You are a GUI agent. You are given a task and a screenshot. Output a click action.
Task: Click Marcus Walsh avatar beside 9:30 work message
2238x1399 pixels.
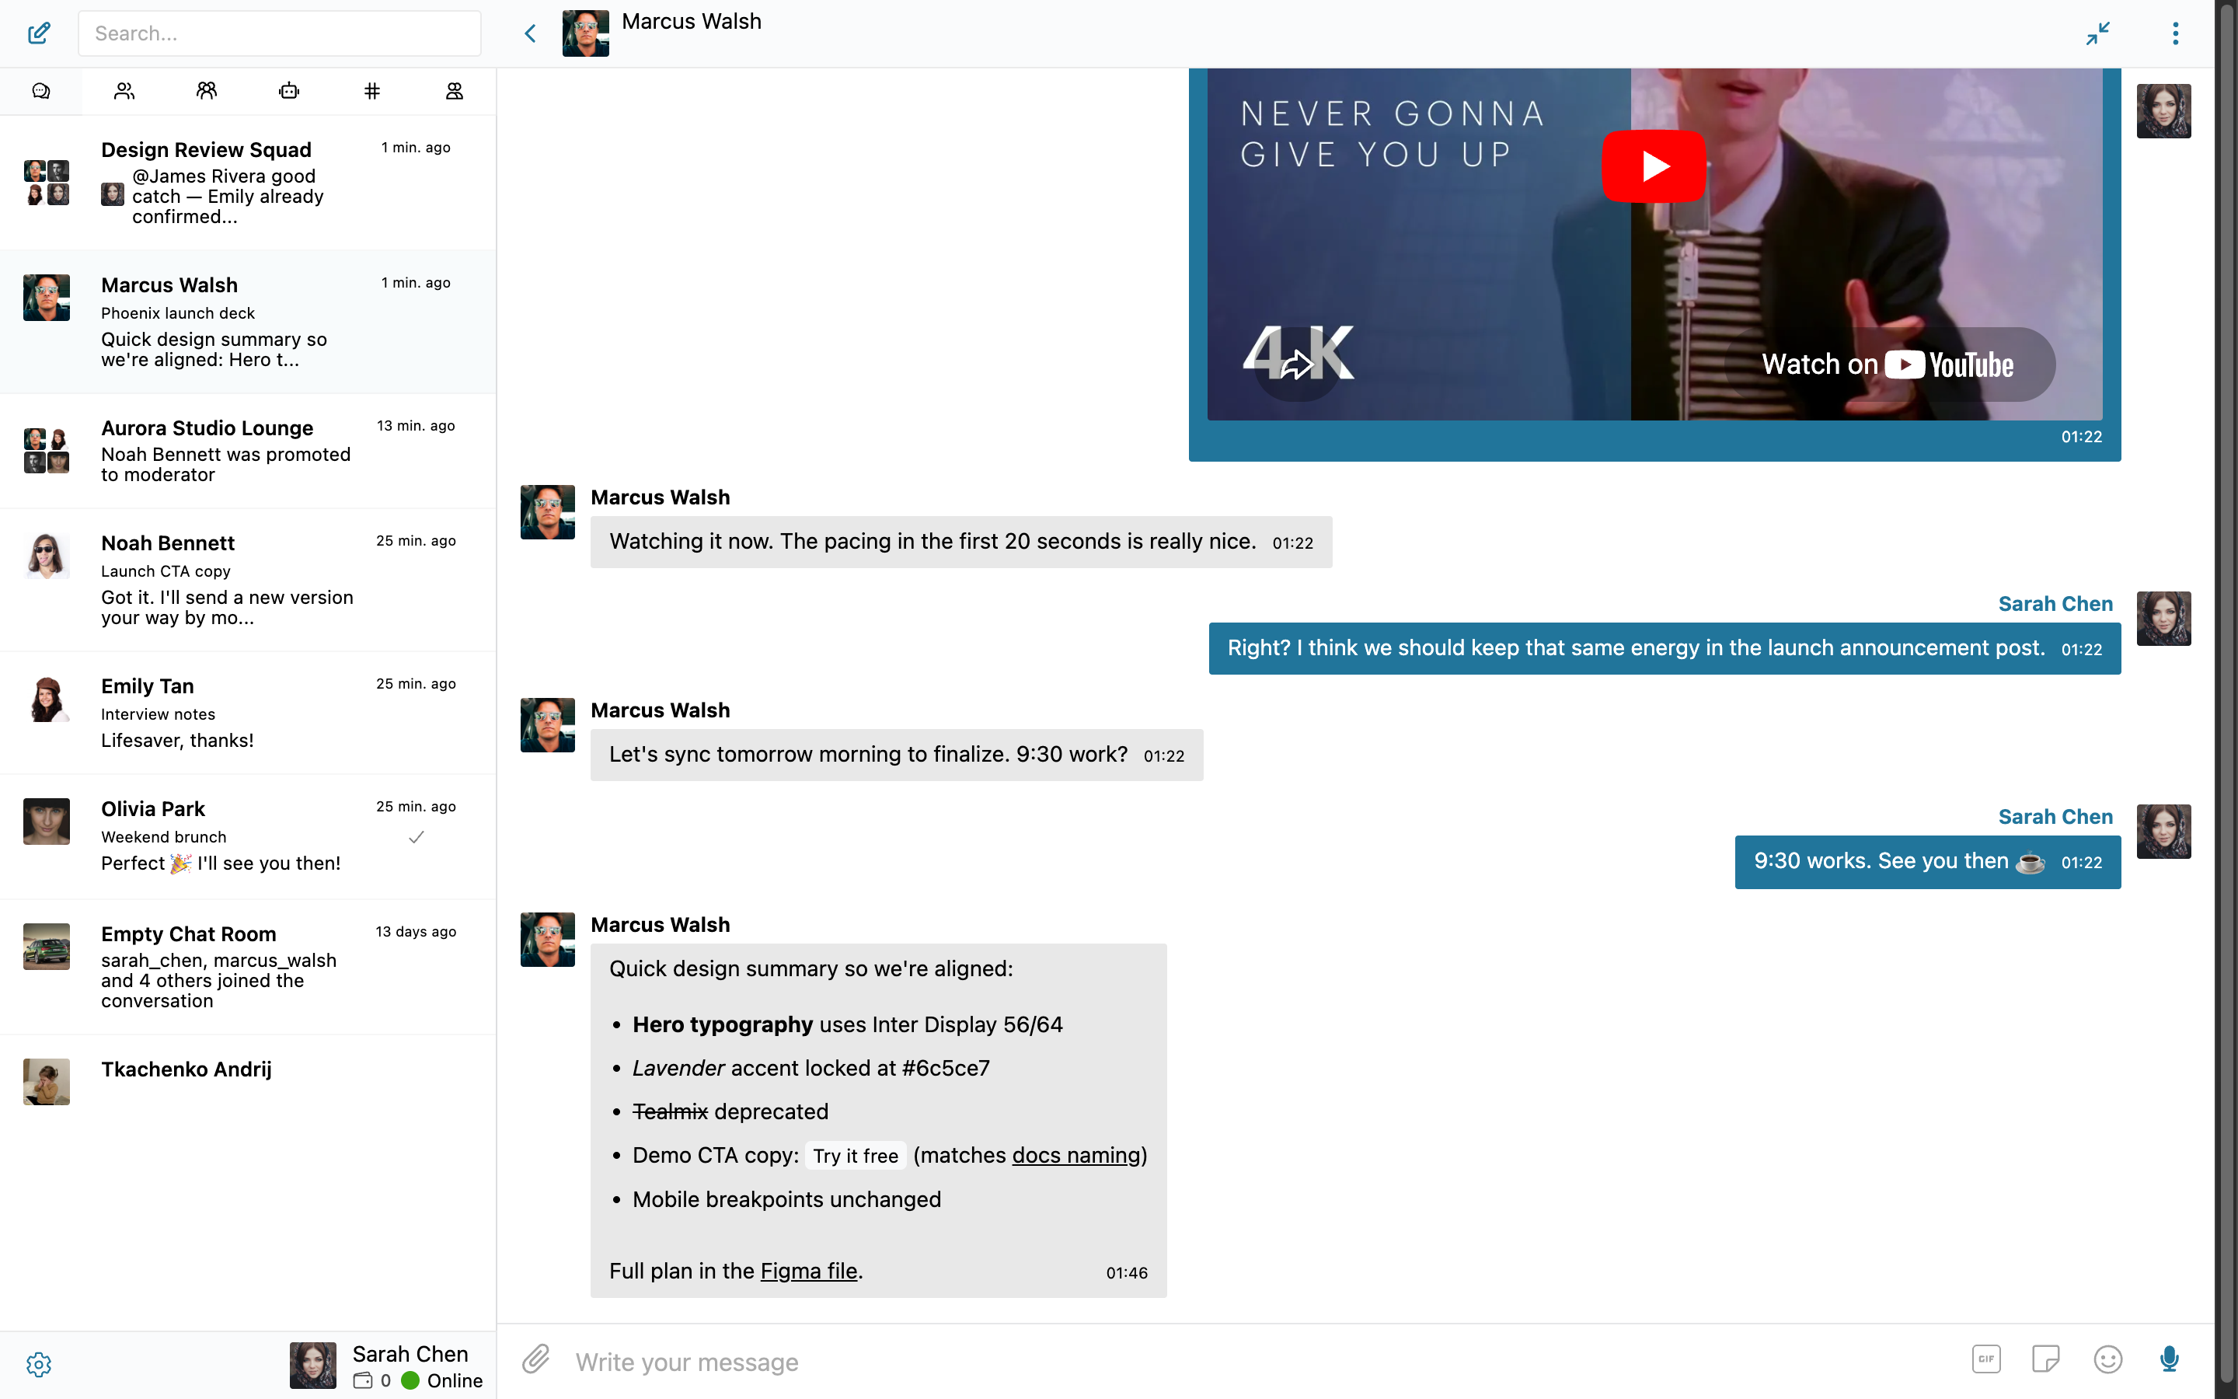point(548,724)
